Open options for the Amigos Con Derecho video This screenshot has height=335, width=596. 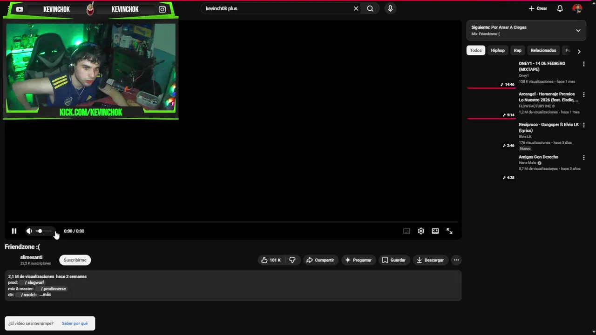(x=584, y=157)
